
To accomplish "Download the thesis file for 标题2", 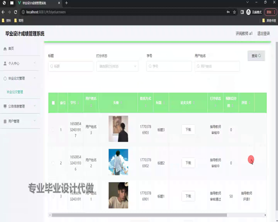I will click(188, 163).
